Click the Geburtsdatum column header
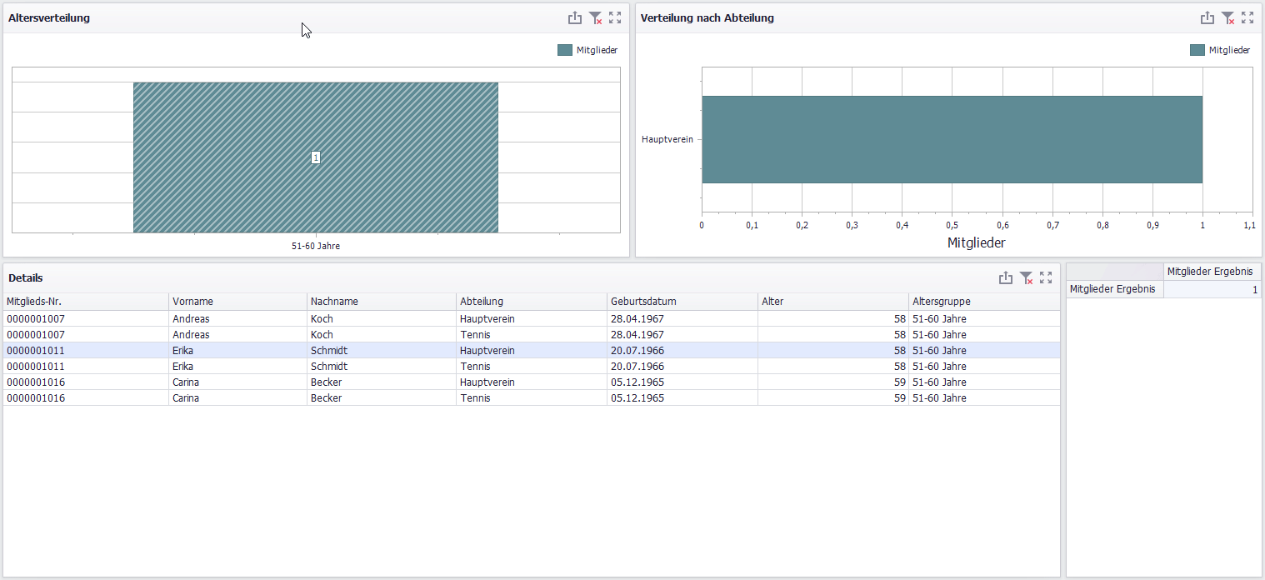 (682, 302)
